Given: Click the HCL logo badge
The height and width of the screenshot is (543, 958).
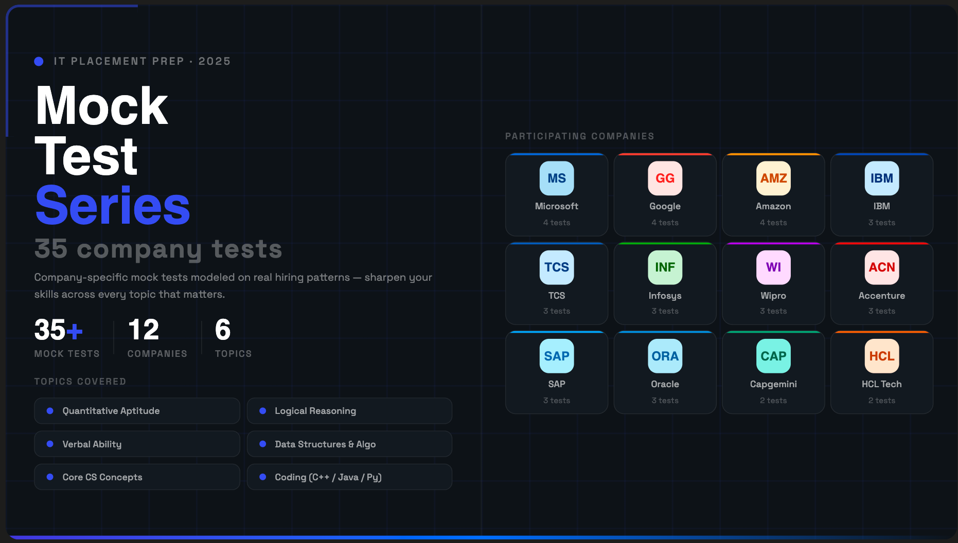Looking at the screenshot, I should pos(882,356).
